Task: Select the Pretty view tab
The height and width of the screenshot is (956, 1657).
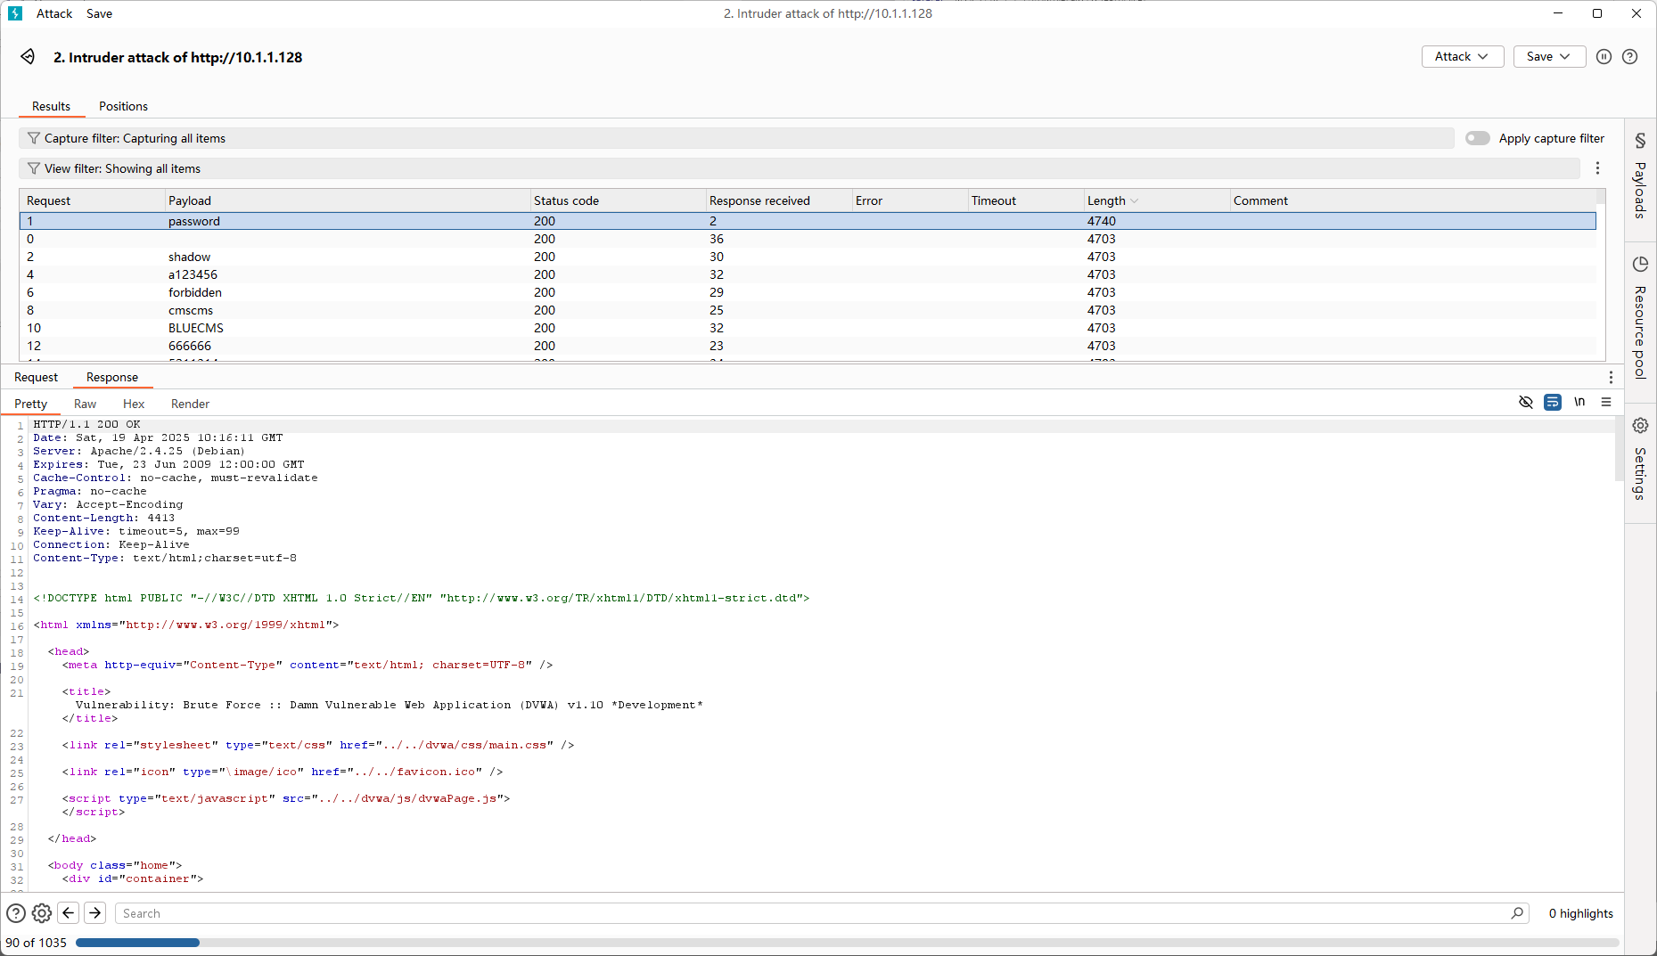Action: (x=30, y=404)
